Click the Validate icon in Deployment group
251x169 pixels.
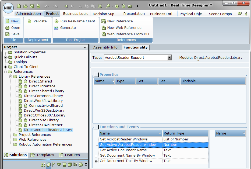[x=30, y=21]
